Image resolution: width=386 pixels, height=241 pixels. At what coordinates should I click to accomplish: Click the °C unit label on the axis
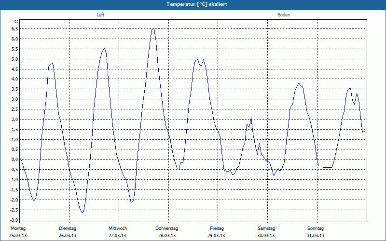coord(15,22)
